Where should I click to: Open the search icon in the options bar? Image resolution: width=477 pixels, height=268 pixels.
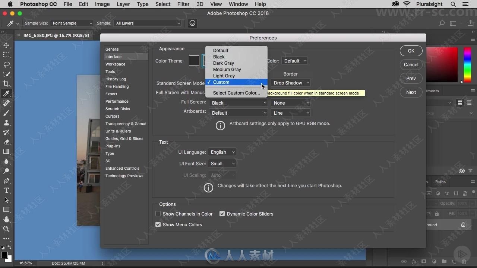(x=442, y=23)
